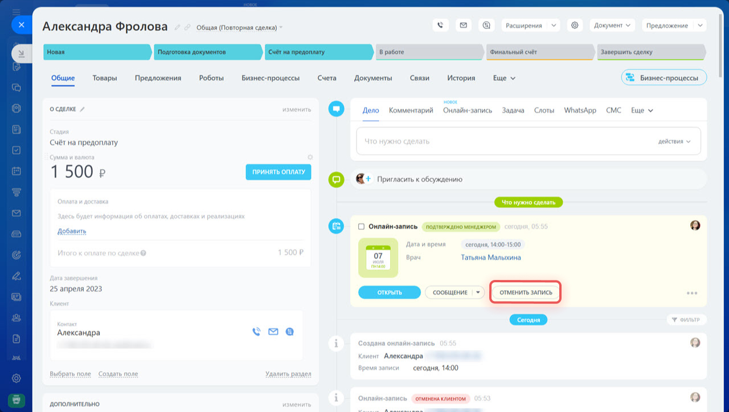The width and height of the screenshot is (729, 412).
Task: Click the three dots menu on Онлайн-запись card
Action: (x=692, y=293)
